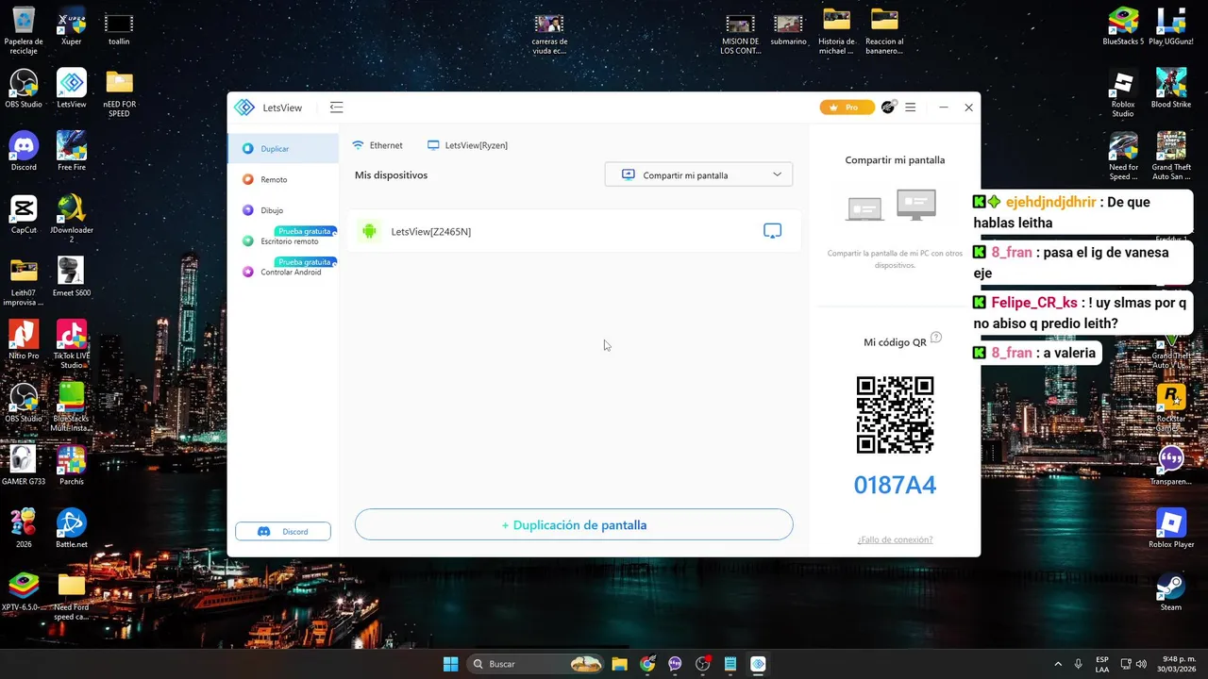
Task: Click the help icon beside Mi código QR
Action: 936,338
